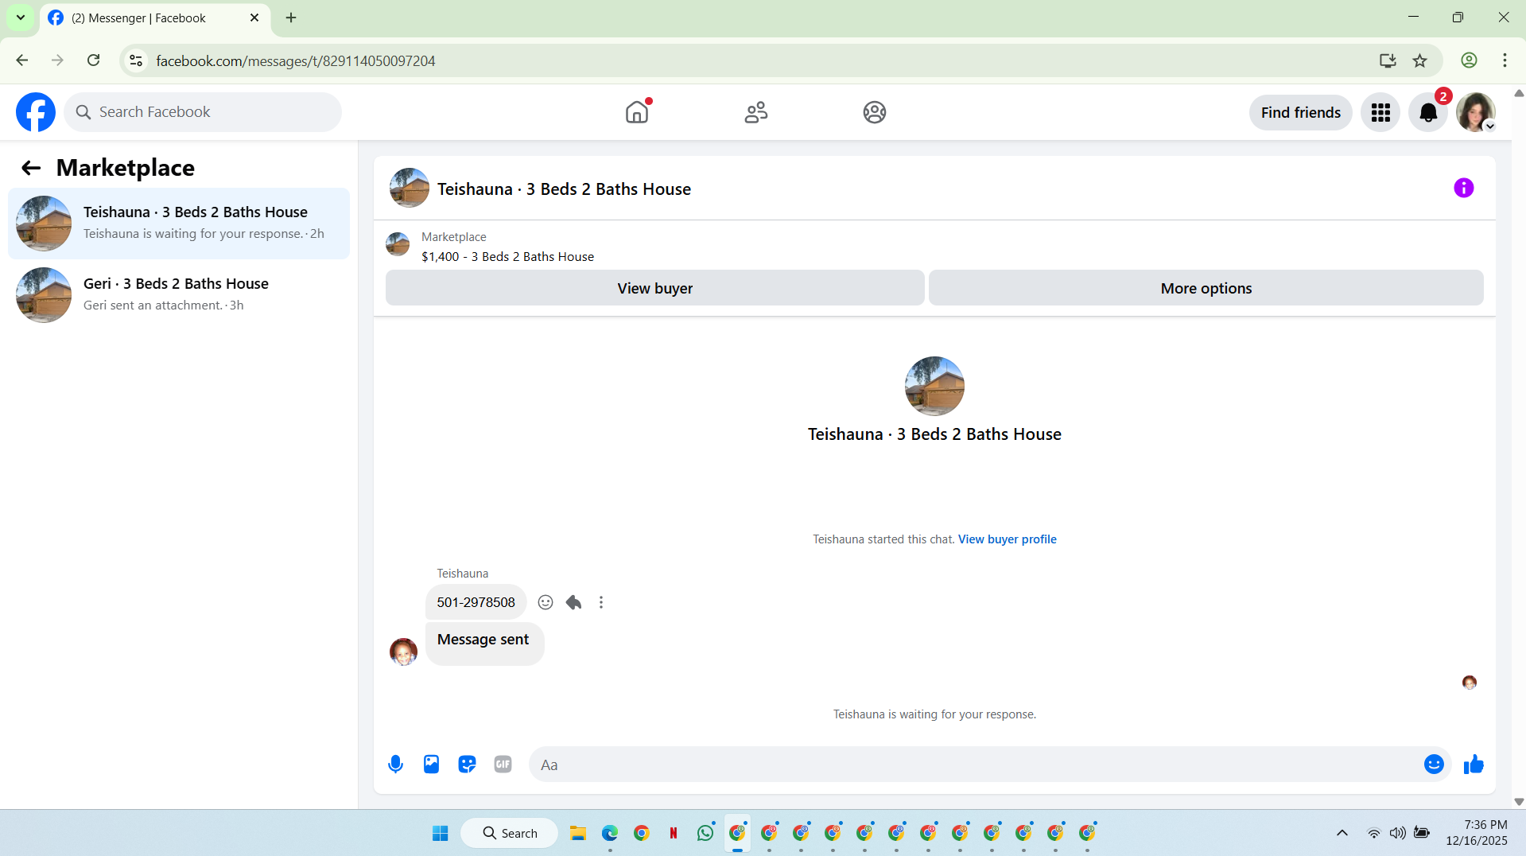Screen dimensions: 1526x856
Task: View site information icon in address bar
Action: click(137, 60)
